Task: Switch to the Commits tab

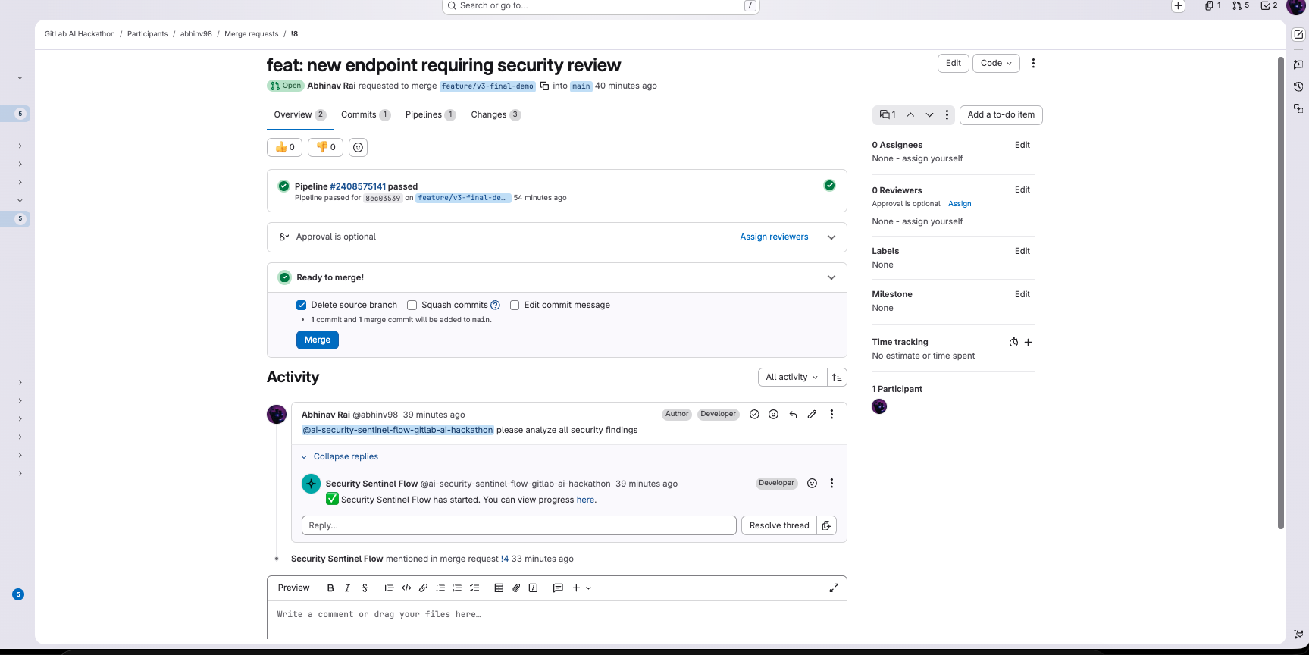Action: [x=365, y=115]
